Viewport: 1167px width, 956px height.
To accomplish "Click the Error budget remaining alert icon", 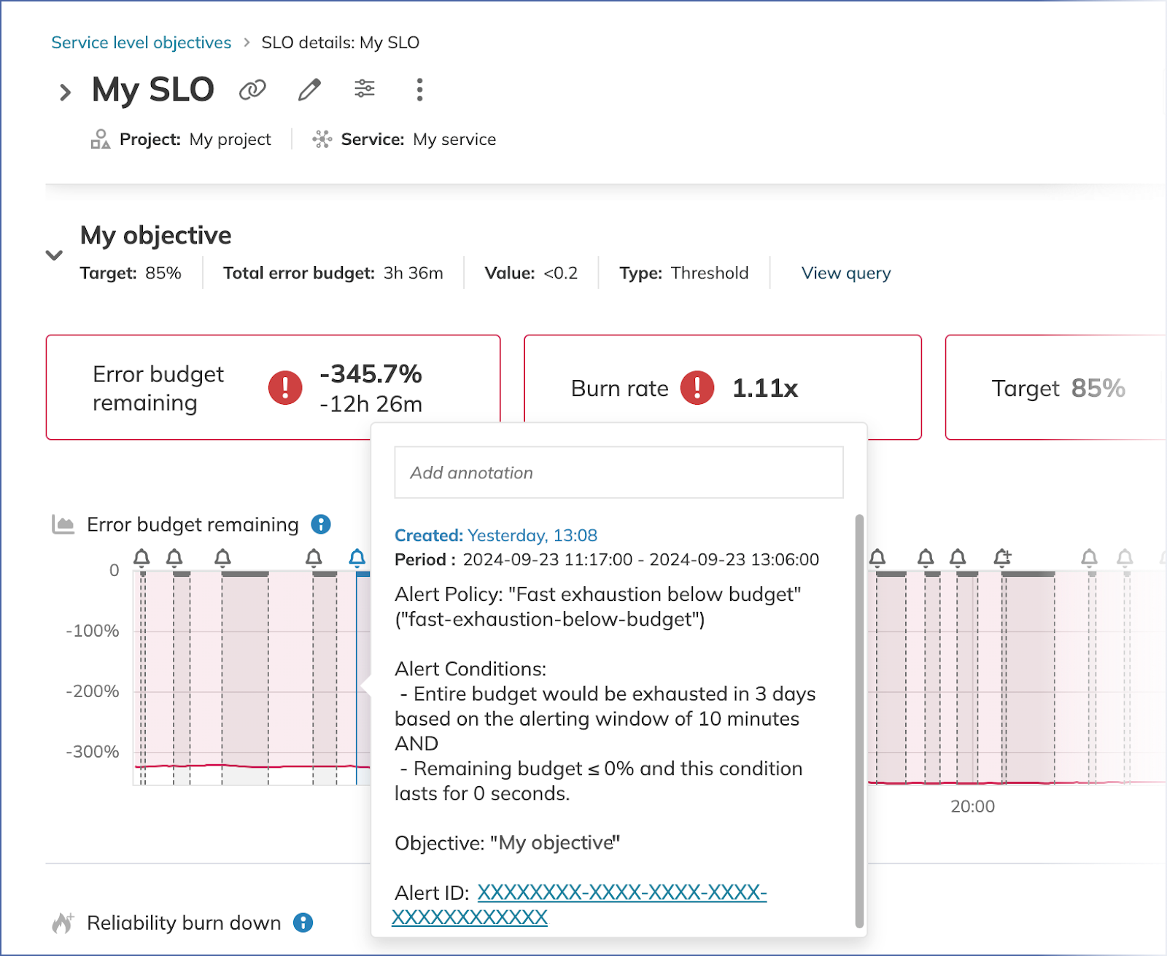I will coord(285,387).
